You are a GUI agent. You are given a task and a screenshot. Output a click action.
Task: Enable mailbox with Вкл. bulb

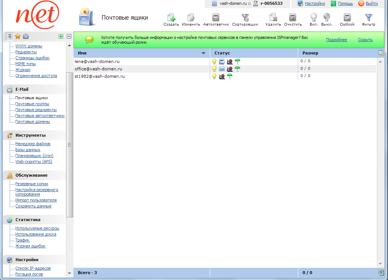(x=314, y=18)
